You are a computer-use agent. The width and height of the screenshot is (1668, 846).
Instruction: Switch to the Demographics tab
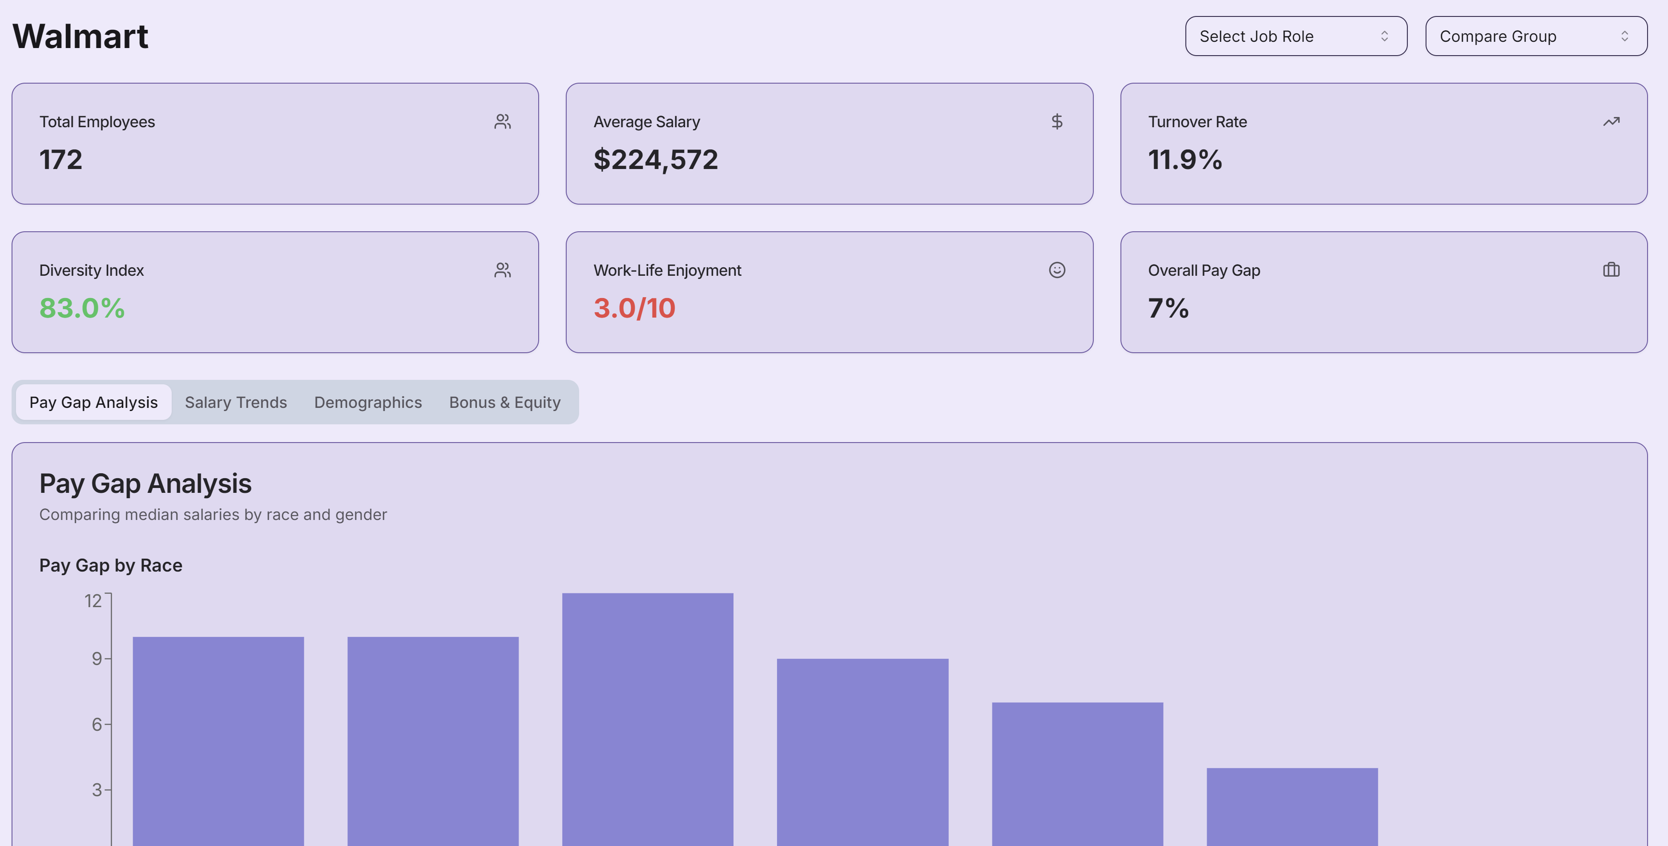point(368,402)
